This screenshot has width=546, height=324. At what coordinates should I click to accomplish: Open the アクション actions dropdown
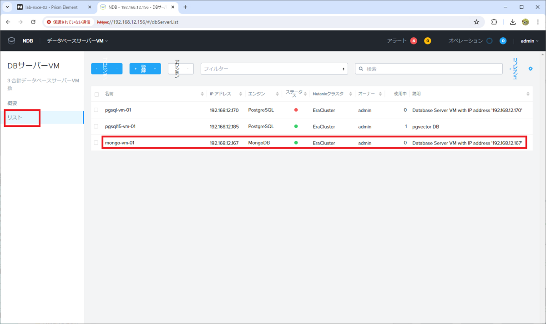click(181, 69)
